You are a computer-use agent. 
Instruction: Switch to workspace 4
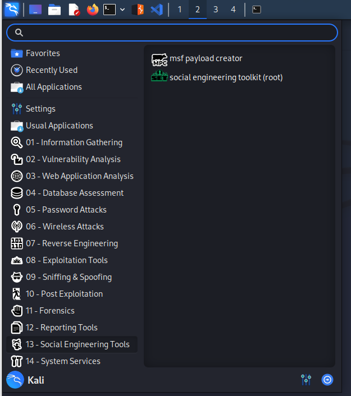tap(233, 10)
